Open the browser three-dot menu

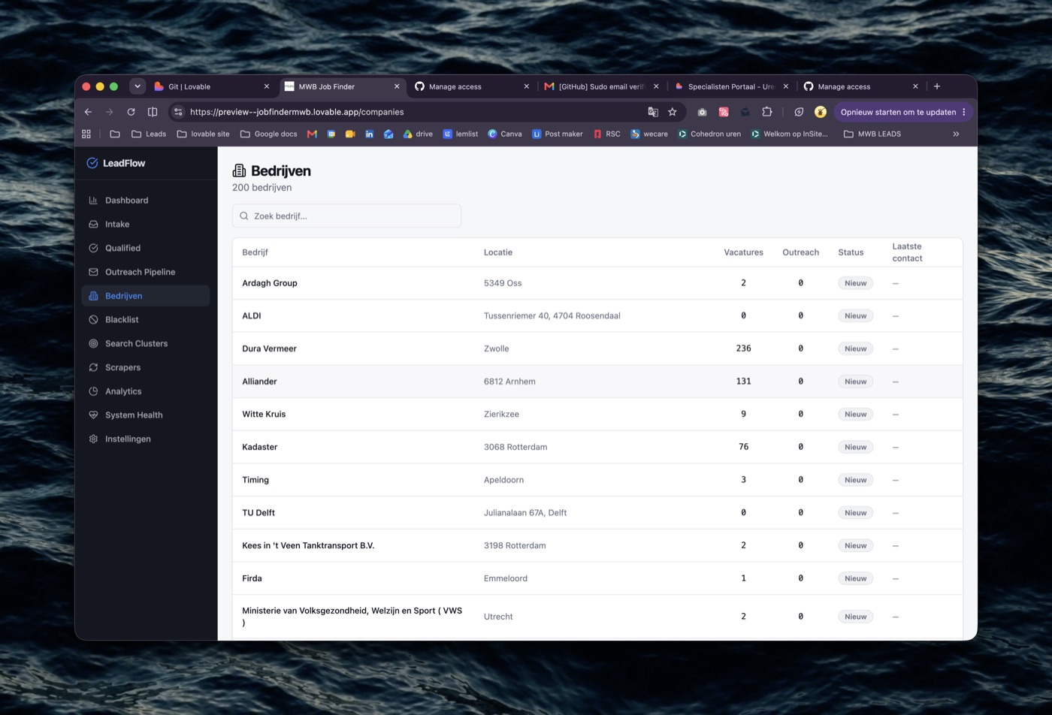(x=964, y=112)
